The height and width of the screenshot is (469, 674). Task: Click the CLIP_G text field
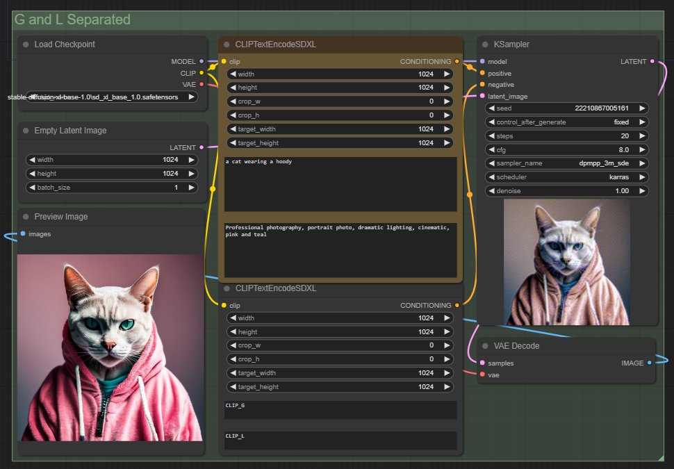click(x=340, y=410)
